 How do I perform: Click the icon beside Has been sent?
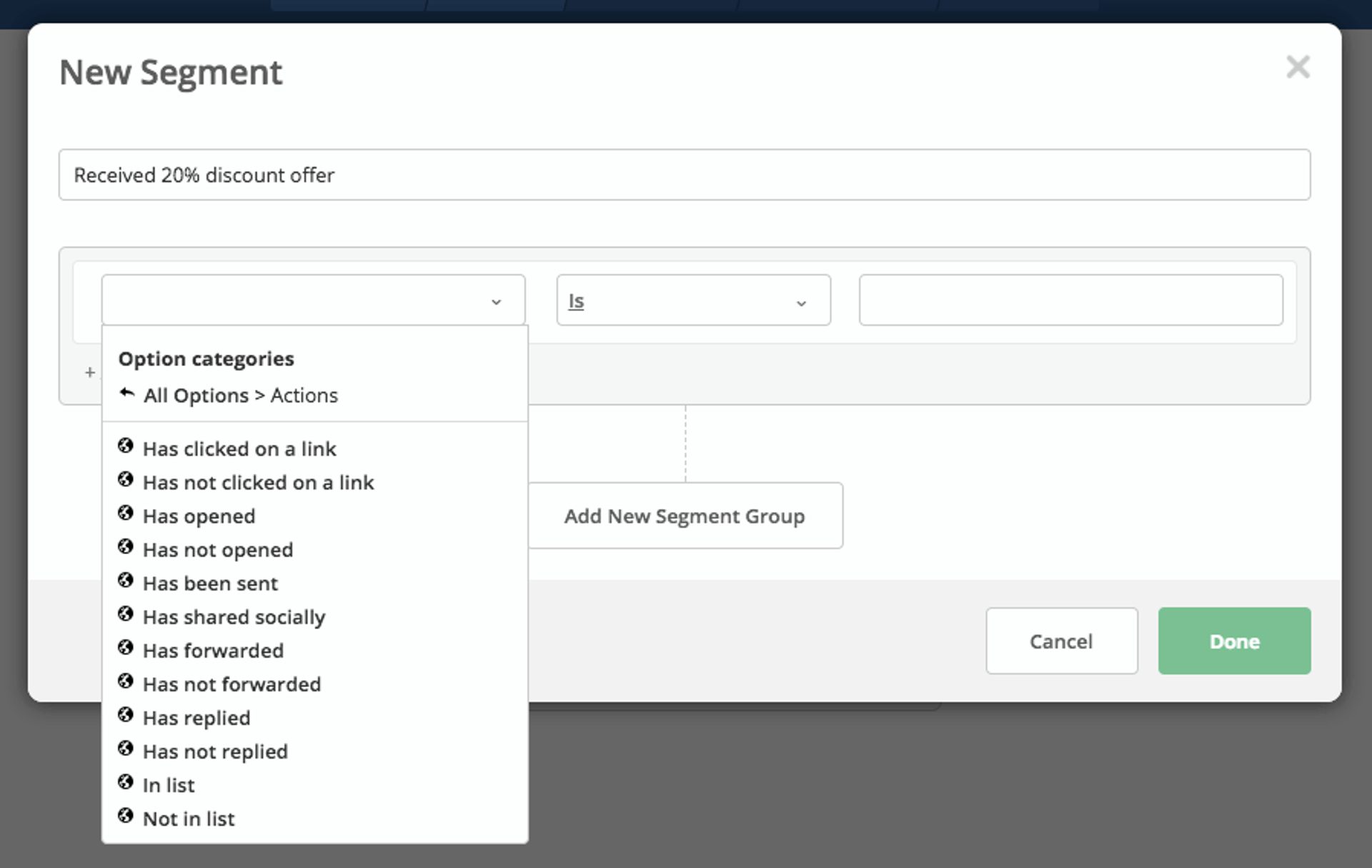pos(126,581)
